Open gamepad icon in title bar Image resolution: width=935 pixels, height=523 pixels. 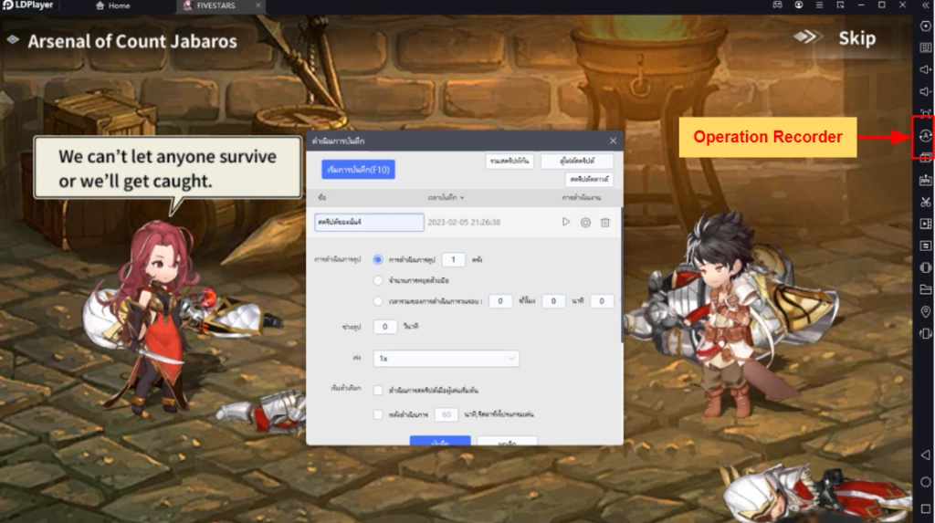(778, 5)
